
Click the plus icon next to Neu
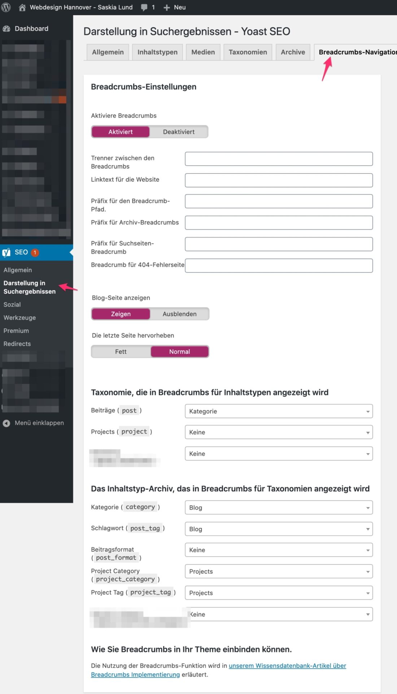point(166,8)
